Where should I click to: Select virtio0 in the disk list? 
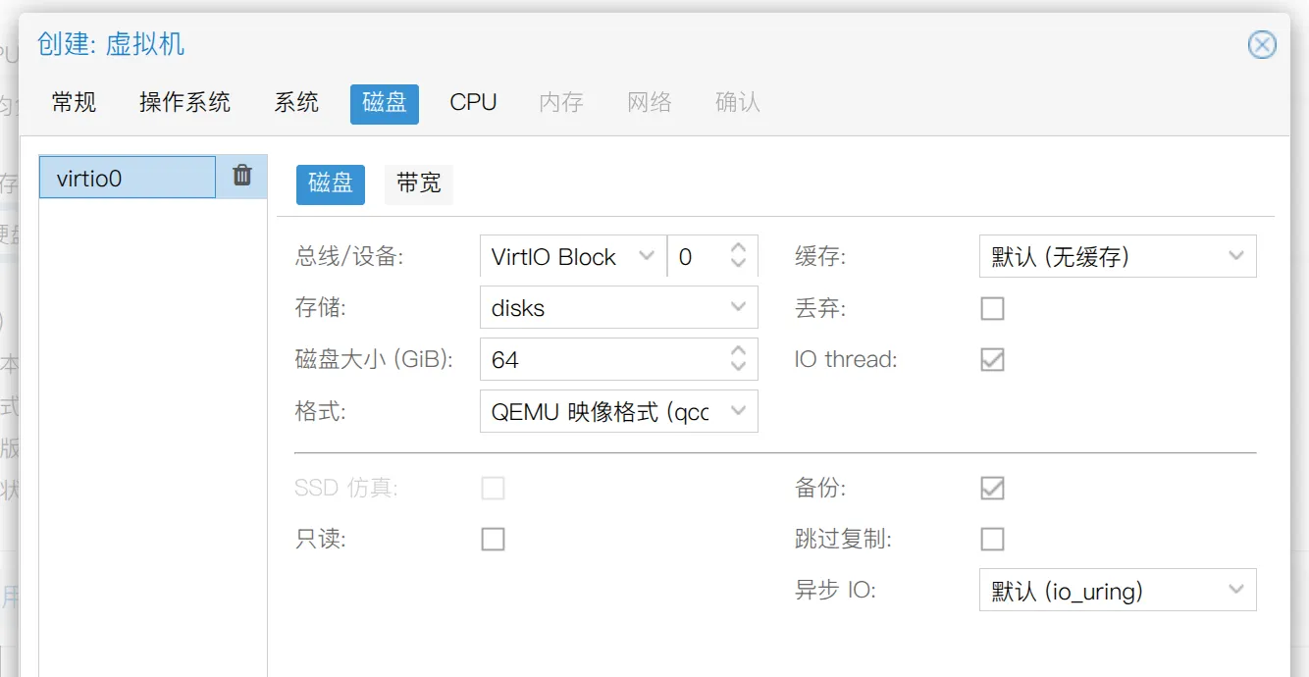(128, 178)
